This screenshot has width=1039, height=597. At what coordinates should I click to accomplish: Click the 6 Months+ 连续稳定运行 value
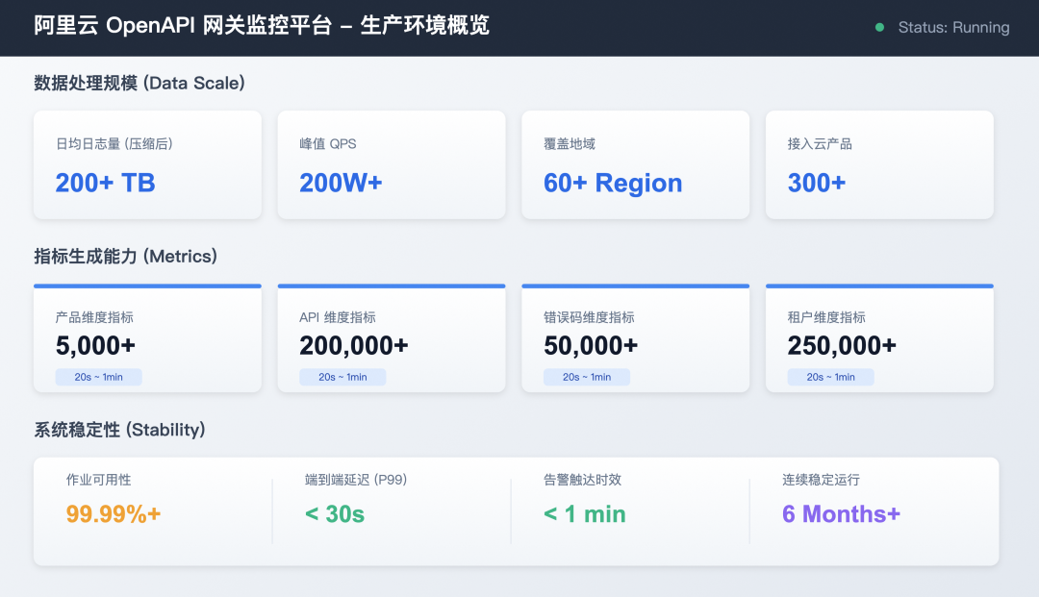(x=840, y=513)
